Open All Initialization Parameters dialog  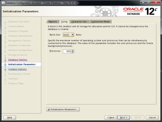[63, 109]
